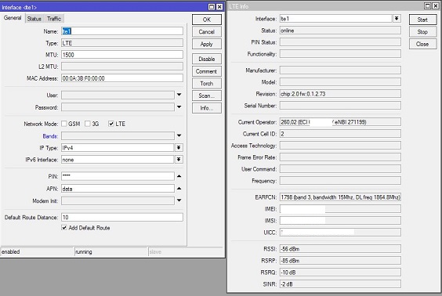
Task: Click the PIN input field
Action: 118,176
